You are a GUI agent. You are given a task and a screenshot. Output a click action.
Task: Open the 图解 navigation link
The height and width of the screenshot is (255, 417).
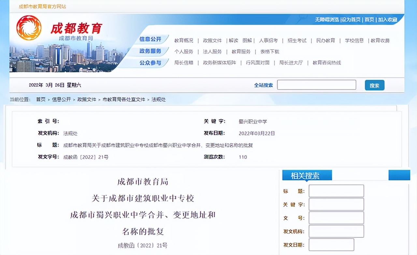[247, 41]
